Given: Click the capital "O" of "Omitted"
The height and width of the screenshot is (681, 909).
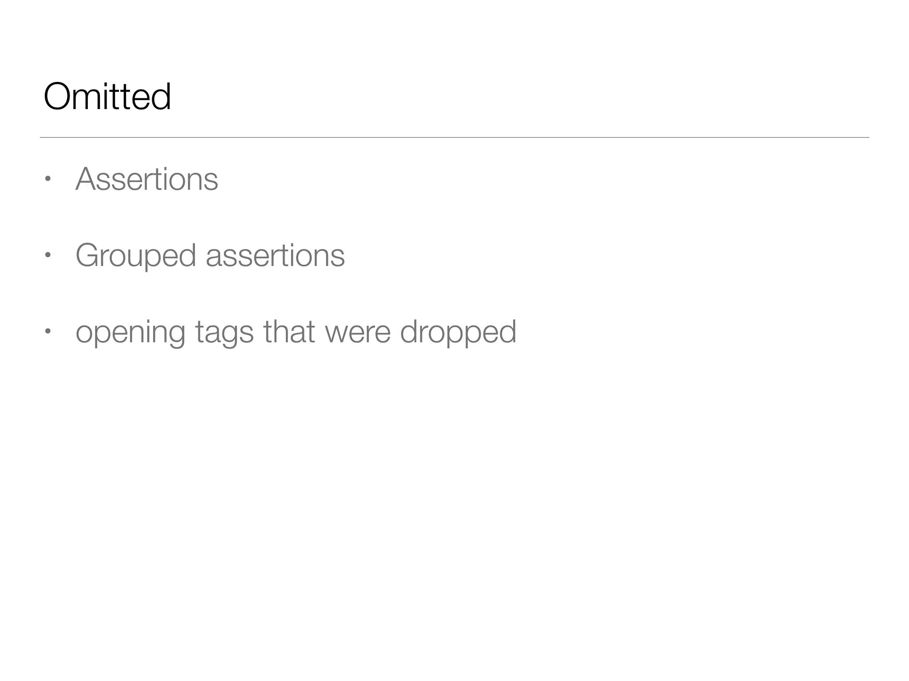Looking at the screenshot, I should click(58, 97).
